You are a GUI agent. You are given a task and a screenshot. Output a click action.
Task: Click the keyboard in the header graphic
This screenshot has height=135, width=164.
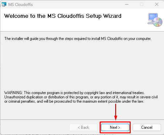click(150, 23)
